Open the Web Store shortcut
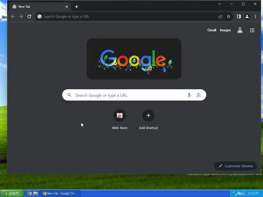The height and width of the screenshot is (197, 263). pos(120,120)
